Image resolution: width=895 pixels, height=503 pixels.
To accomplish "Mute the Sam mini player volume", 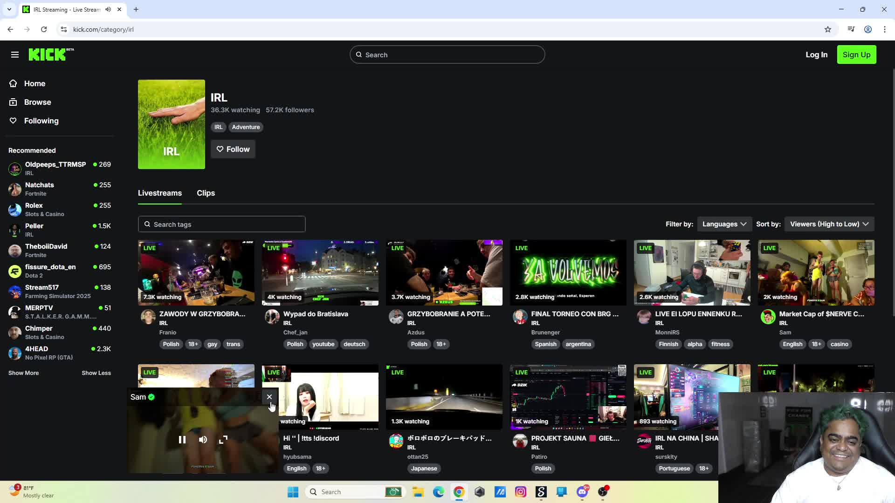I will [x=203, y=440].
